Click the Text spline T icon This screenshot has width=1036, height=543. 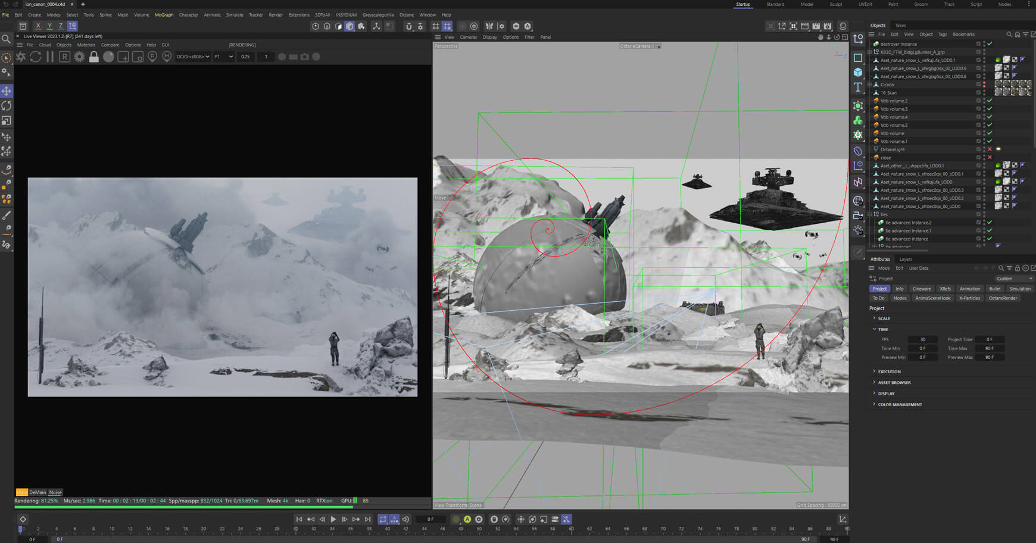pos(858,87)
